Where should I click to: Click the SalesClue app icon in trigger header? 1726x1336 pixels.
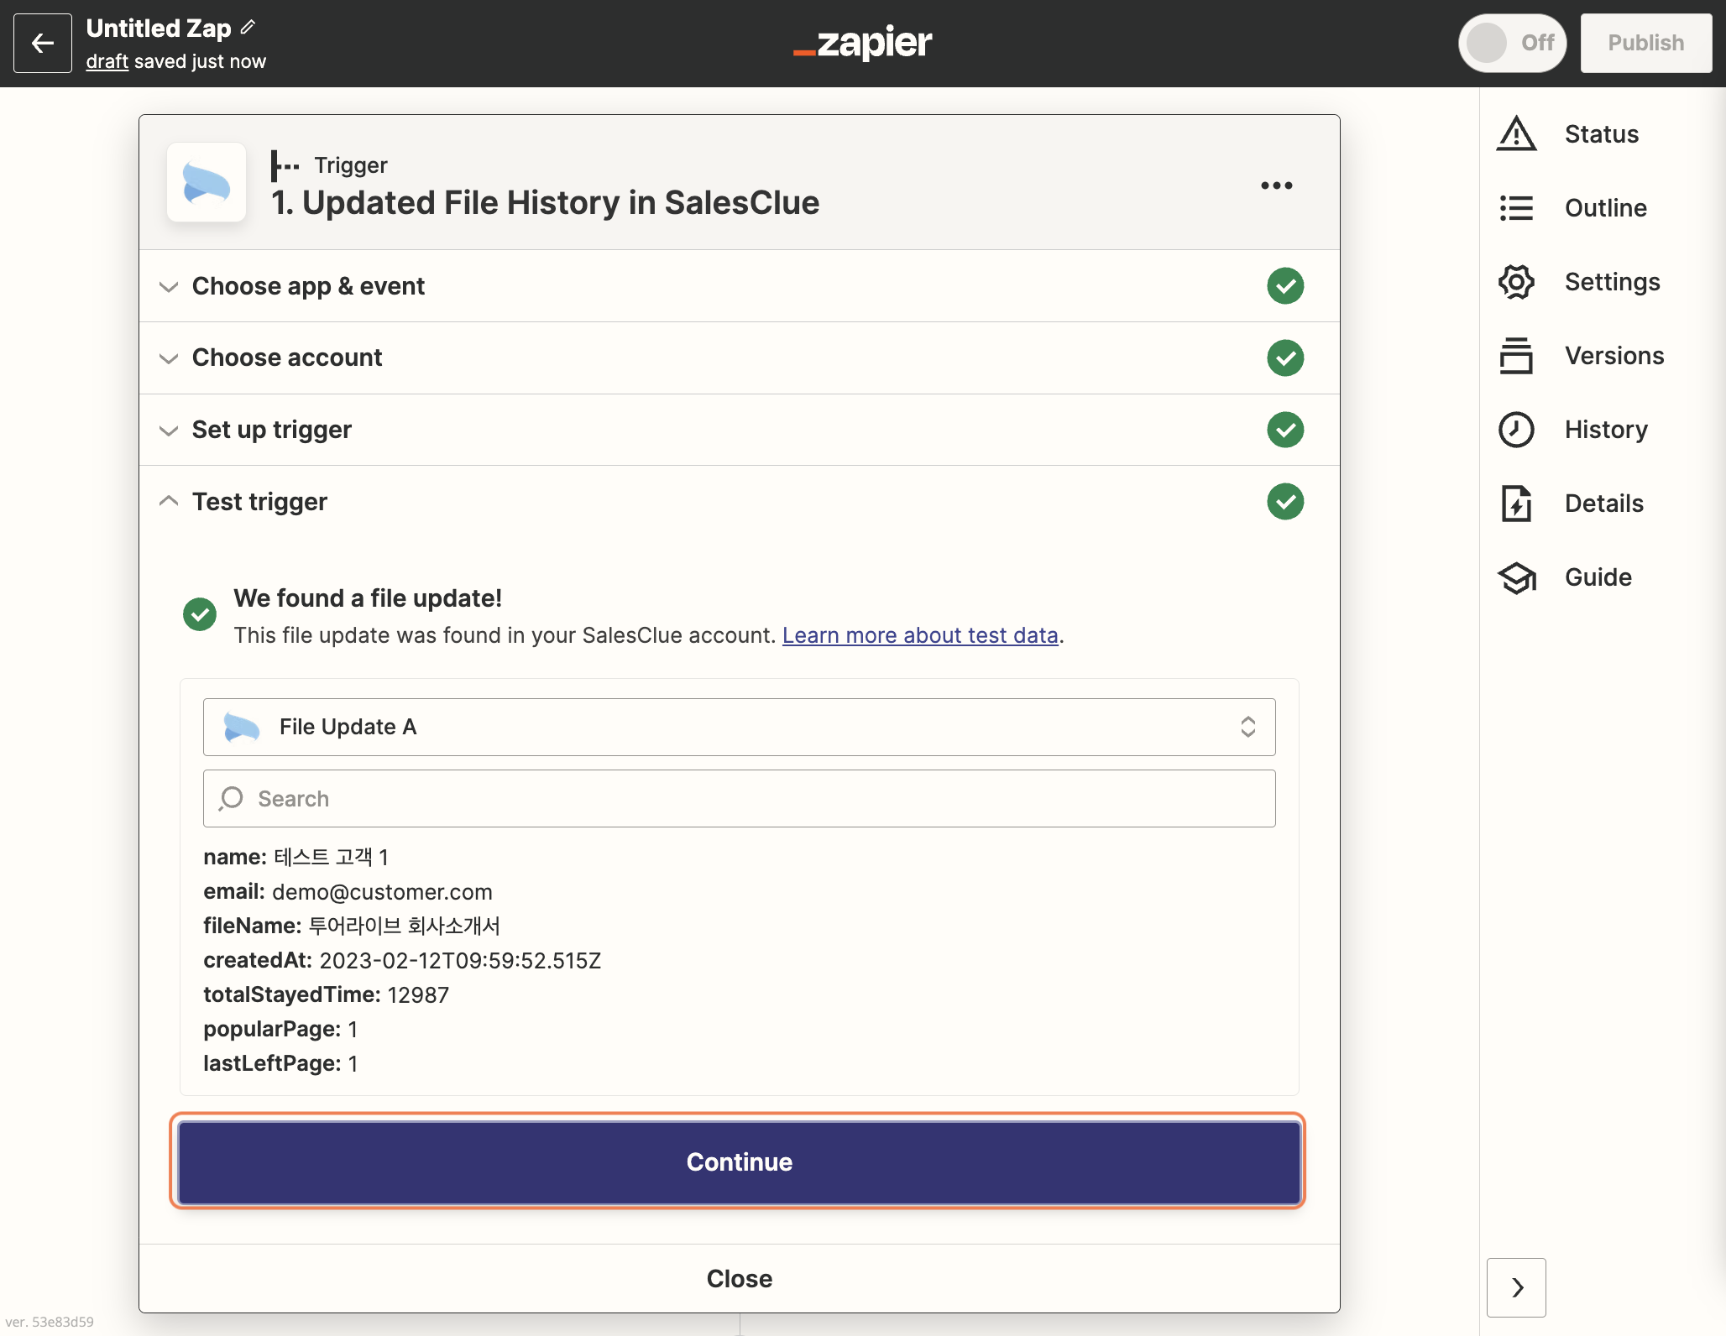[x=207, y=182]
